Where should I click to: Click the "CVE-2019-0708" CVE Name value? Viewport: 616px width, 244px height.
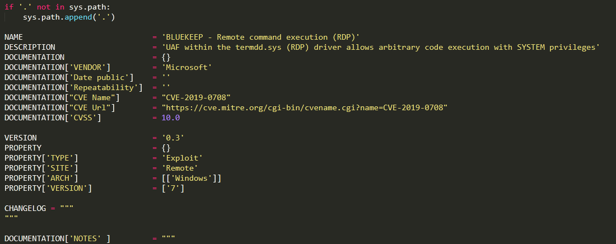coord(197,97)
